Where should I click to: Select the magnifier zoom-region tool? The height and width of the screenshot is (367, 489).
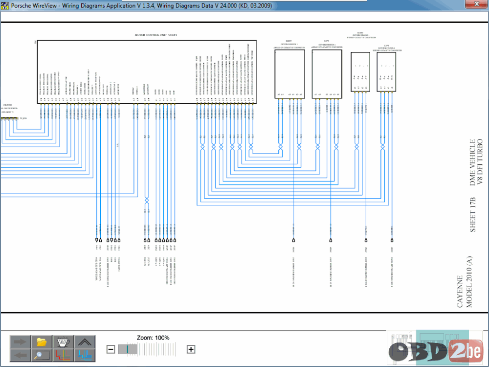click(42, 355)
